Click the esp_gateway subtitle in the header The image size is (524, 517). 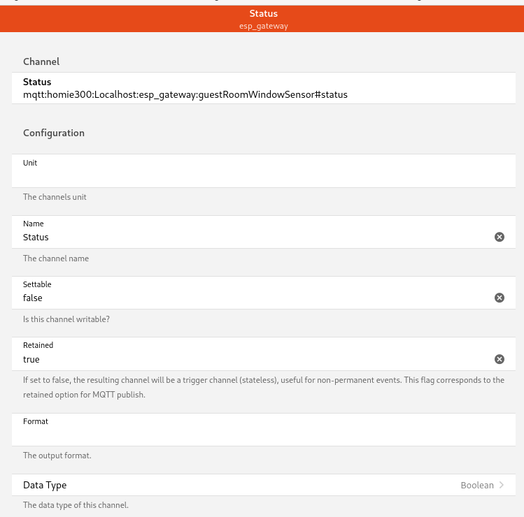click(x=263, y=26)
